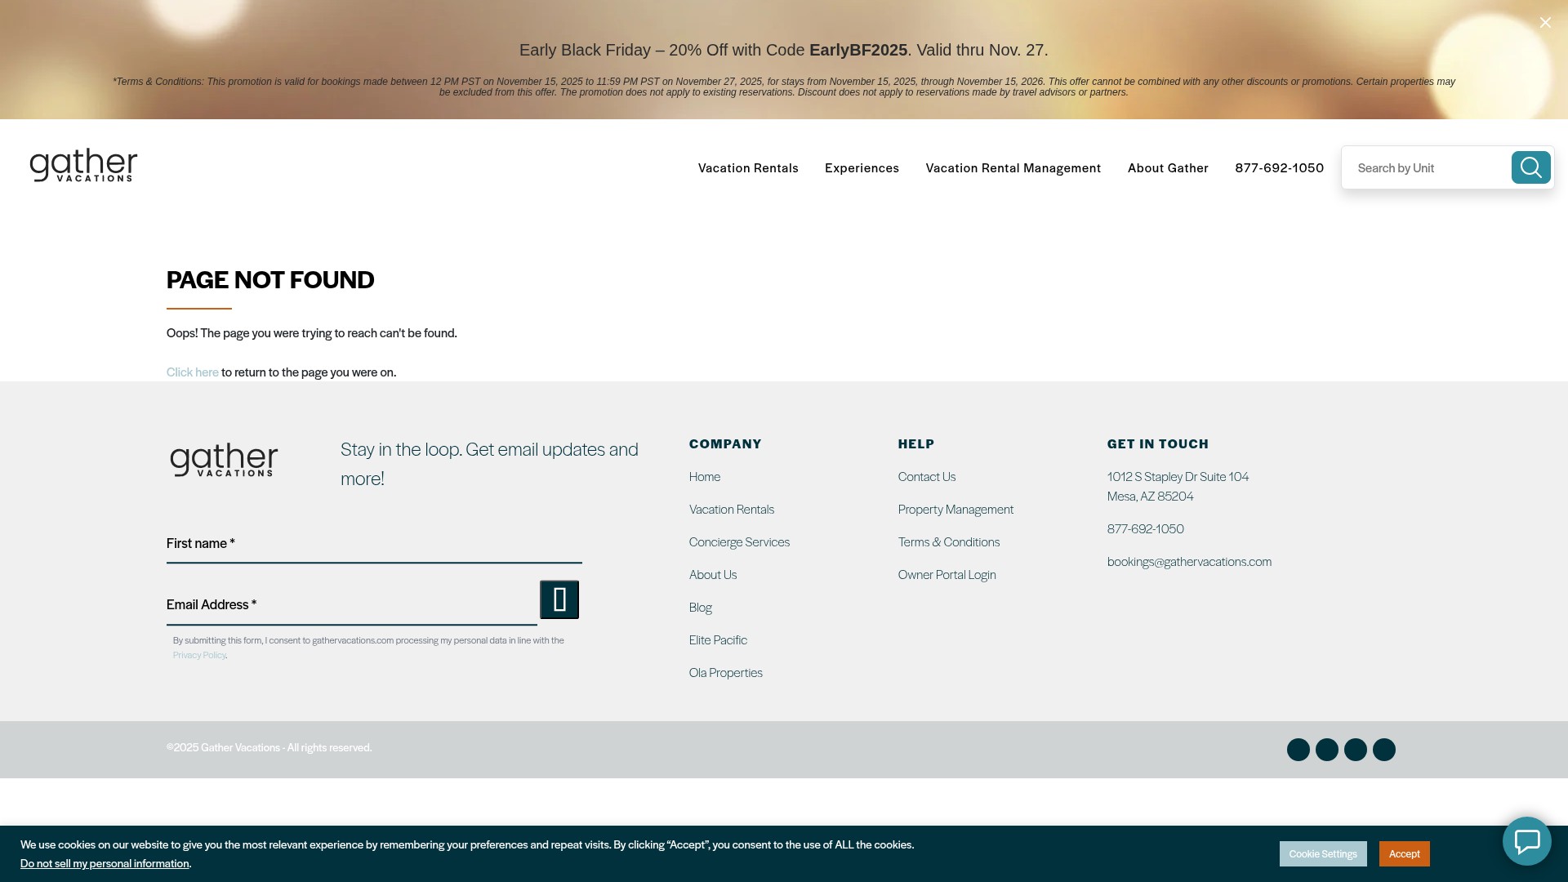Screen dimensions: 1568x882
Task: Focus the First name input field
Action: [x=374, y=544]
